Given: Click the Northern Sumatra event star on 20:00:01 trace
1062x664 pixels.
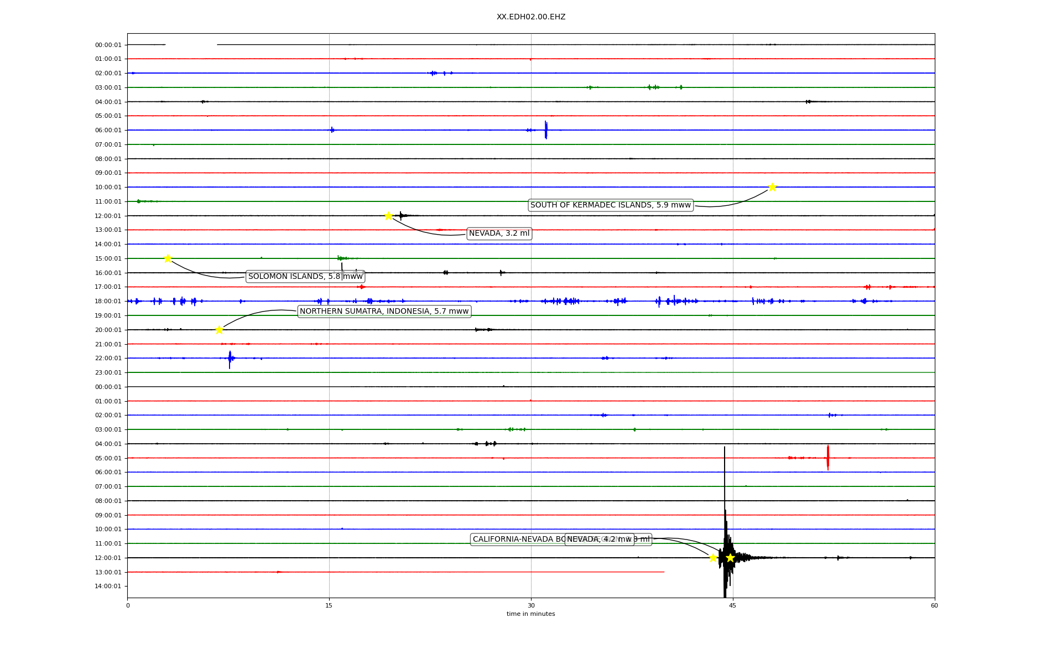Looking at the screenshot, I should 219,330.
